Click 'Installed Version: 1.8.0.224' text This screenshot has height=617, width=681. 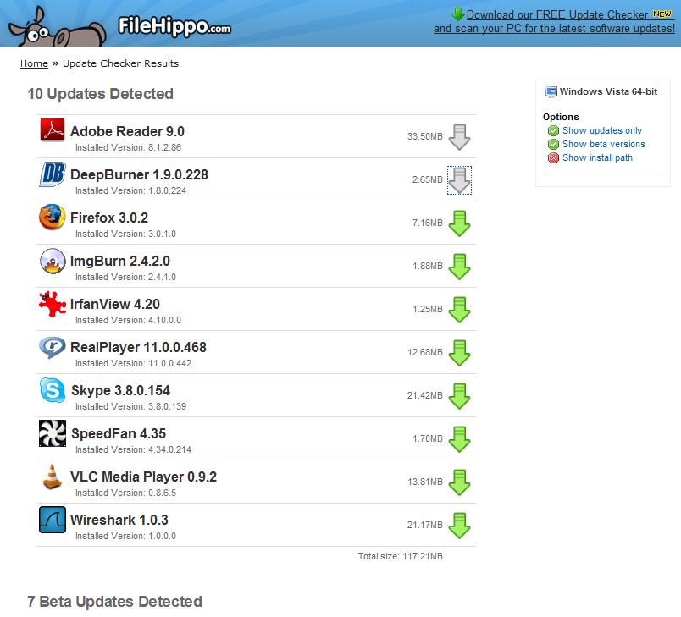[x=130, y=190]
